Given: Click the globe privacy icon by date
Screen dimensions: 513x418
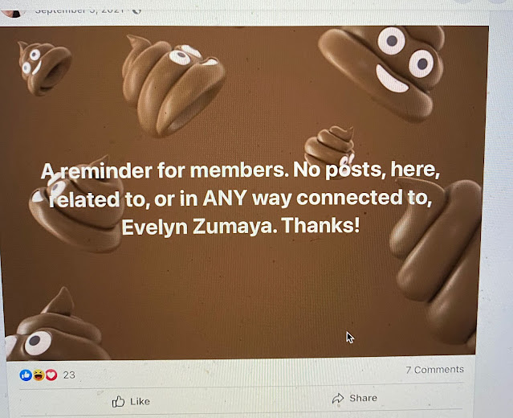Looking at the screenshot, I should [136, 10].
